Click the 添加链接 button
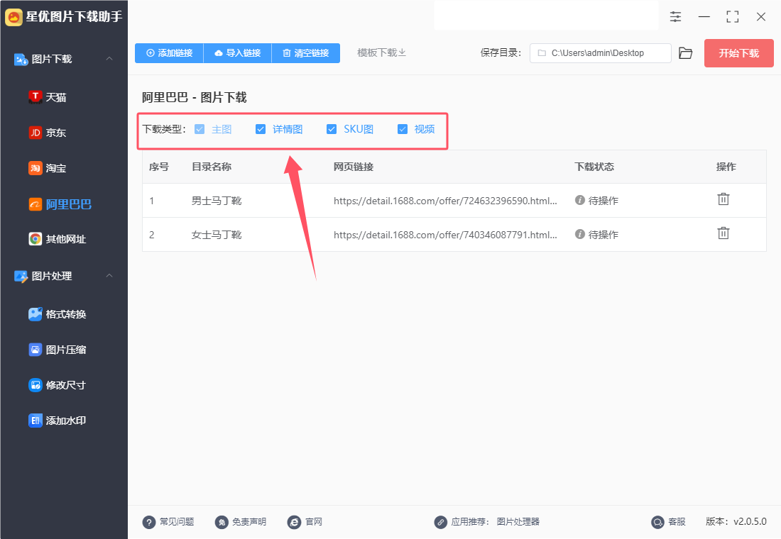Image resolution: width=781 pixels, height=539 pixels. (170, 53)
